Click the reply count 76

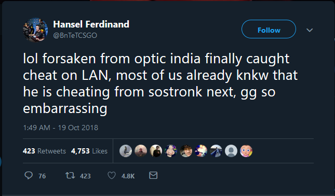click(x=42, y=176)
